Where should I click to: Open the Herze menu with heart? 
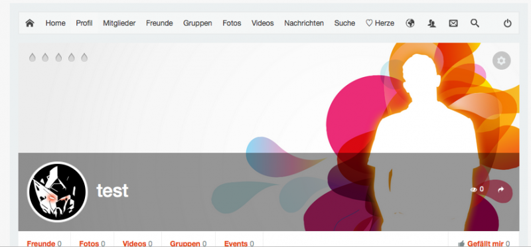380,23
